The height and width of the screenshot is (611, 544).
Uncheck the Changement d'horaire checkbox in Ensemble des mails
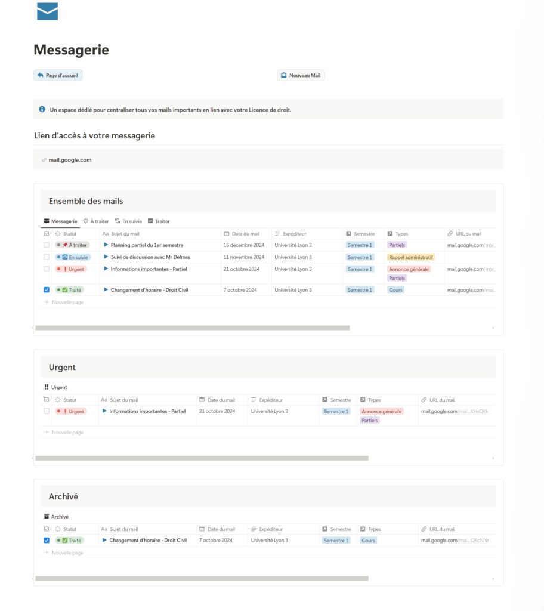(x=47, y=290)
